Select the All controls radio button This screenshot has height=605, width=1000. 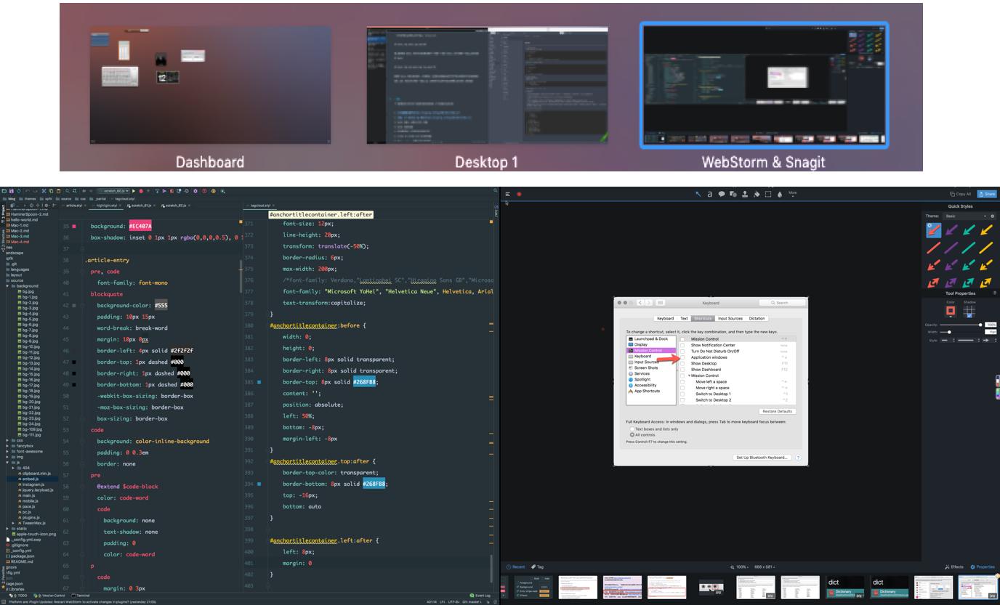click(632, 434)
